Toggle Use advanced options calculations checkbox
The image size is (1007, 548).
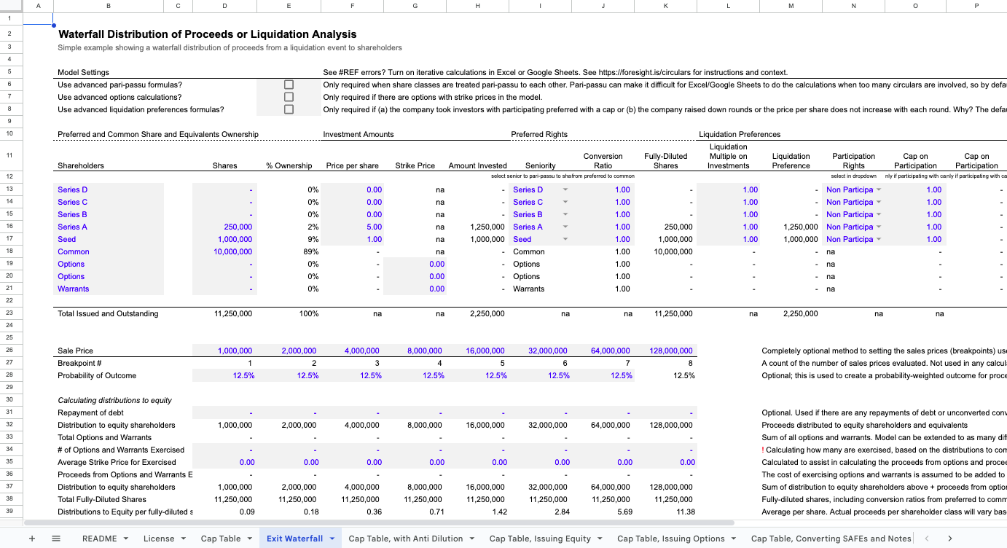289,97
